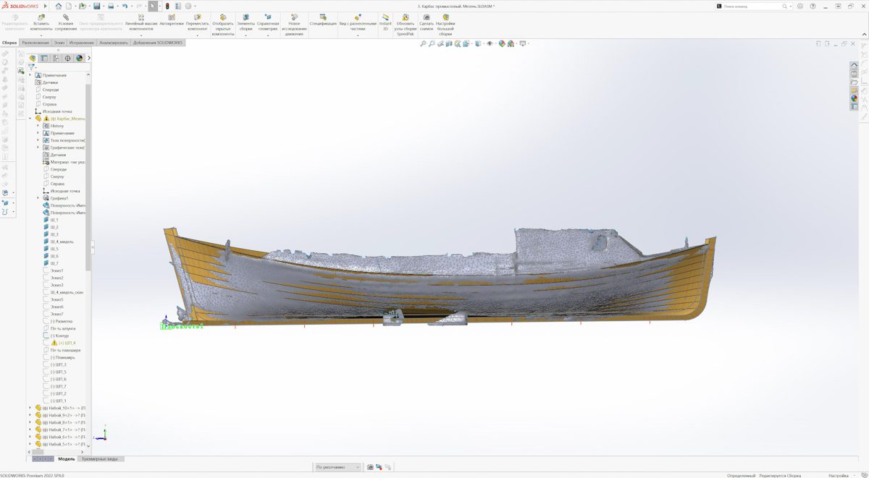
Task: Open the configuration dropdown 'По умолчанию'
Action: 337,467
